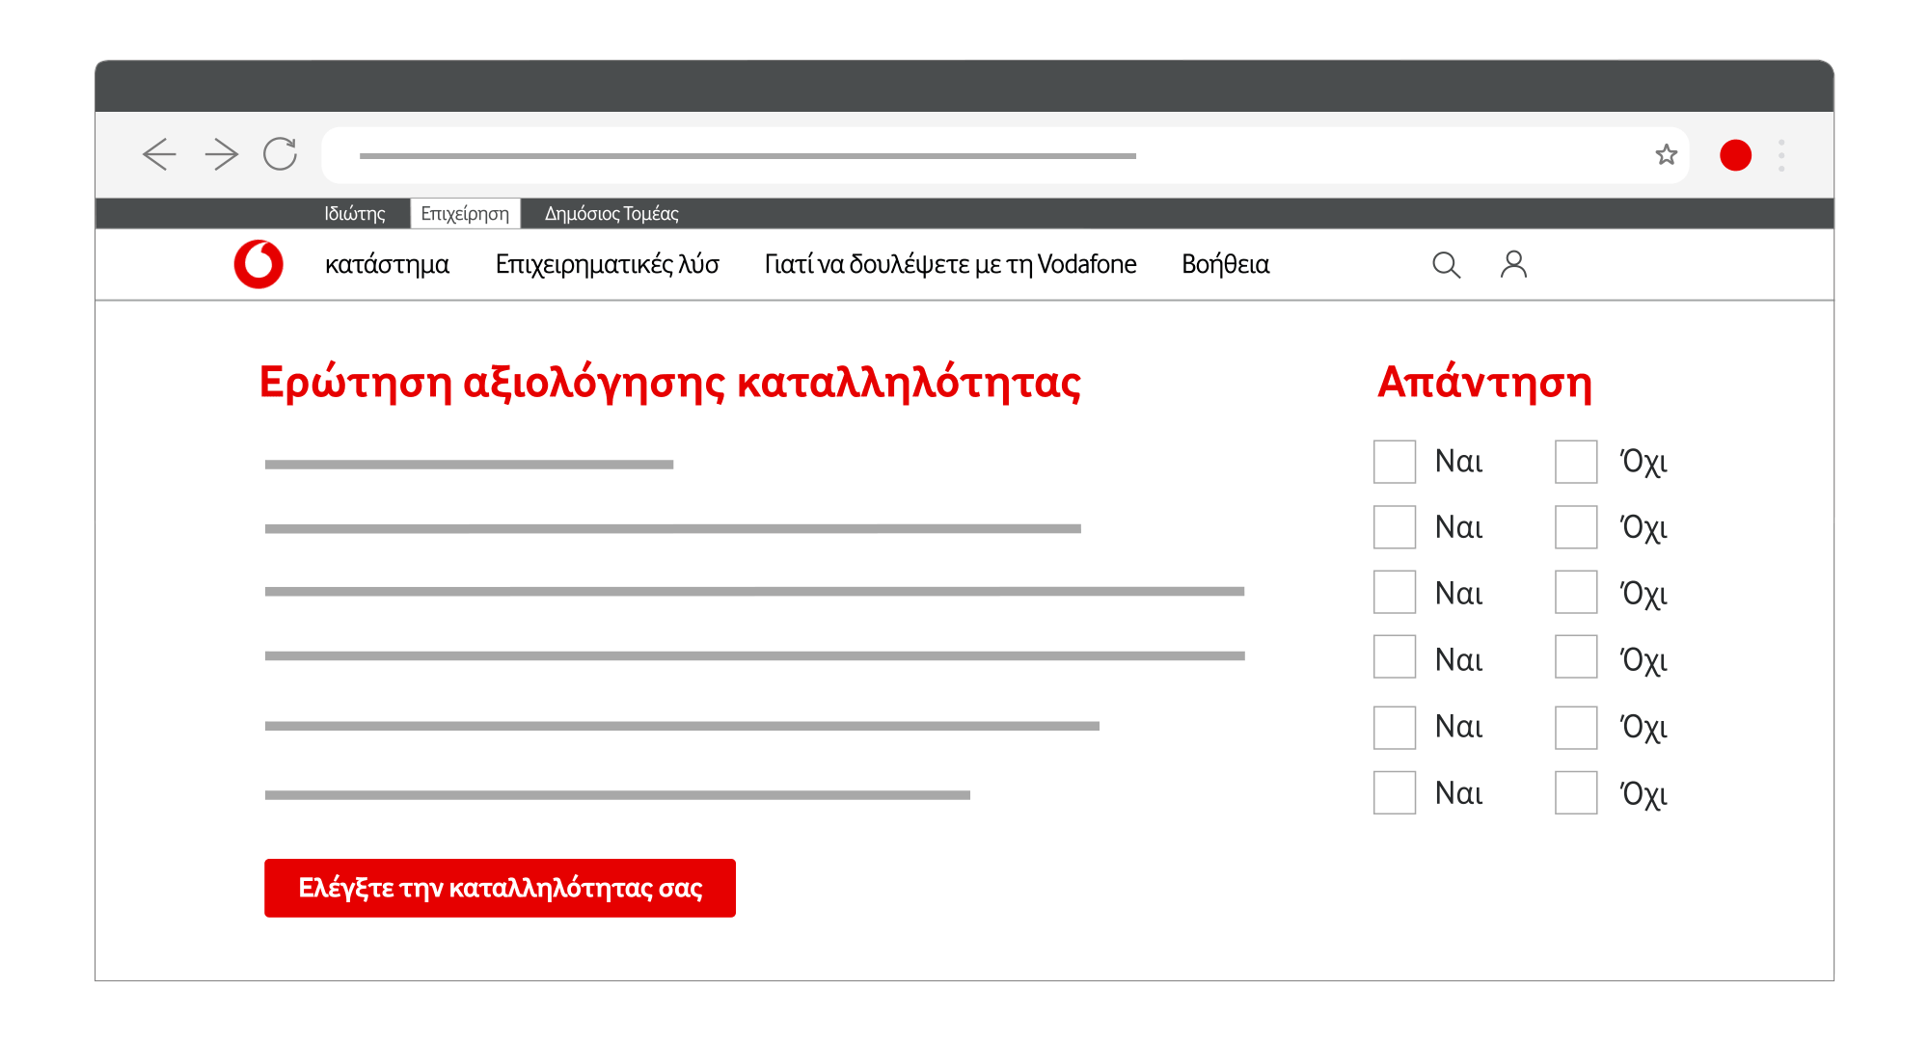Check Ναι for the last question
The image size is (1929, 1041).
coord(1395,792)
